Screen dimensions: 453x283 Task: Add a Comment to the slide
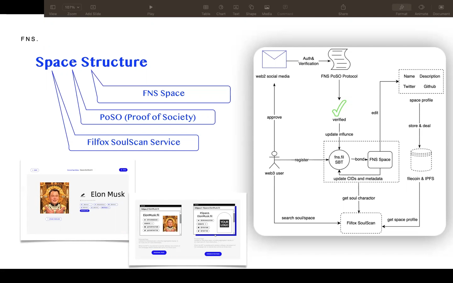[x=285, y=10]
